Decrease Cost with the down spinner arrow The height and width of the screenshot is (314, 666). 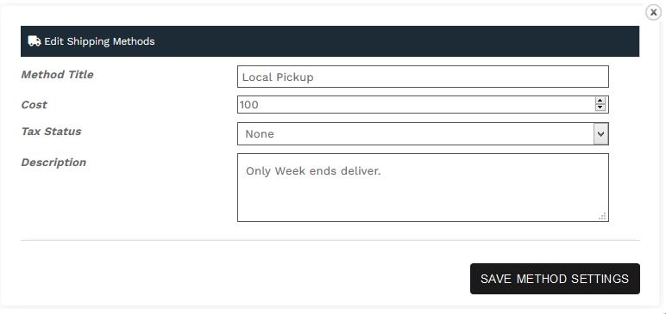click(x=600, y=108)
